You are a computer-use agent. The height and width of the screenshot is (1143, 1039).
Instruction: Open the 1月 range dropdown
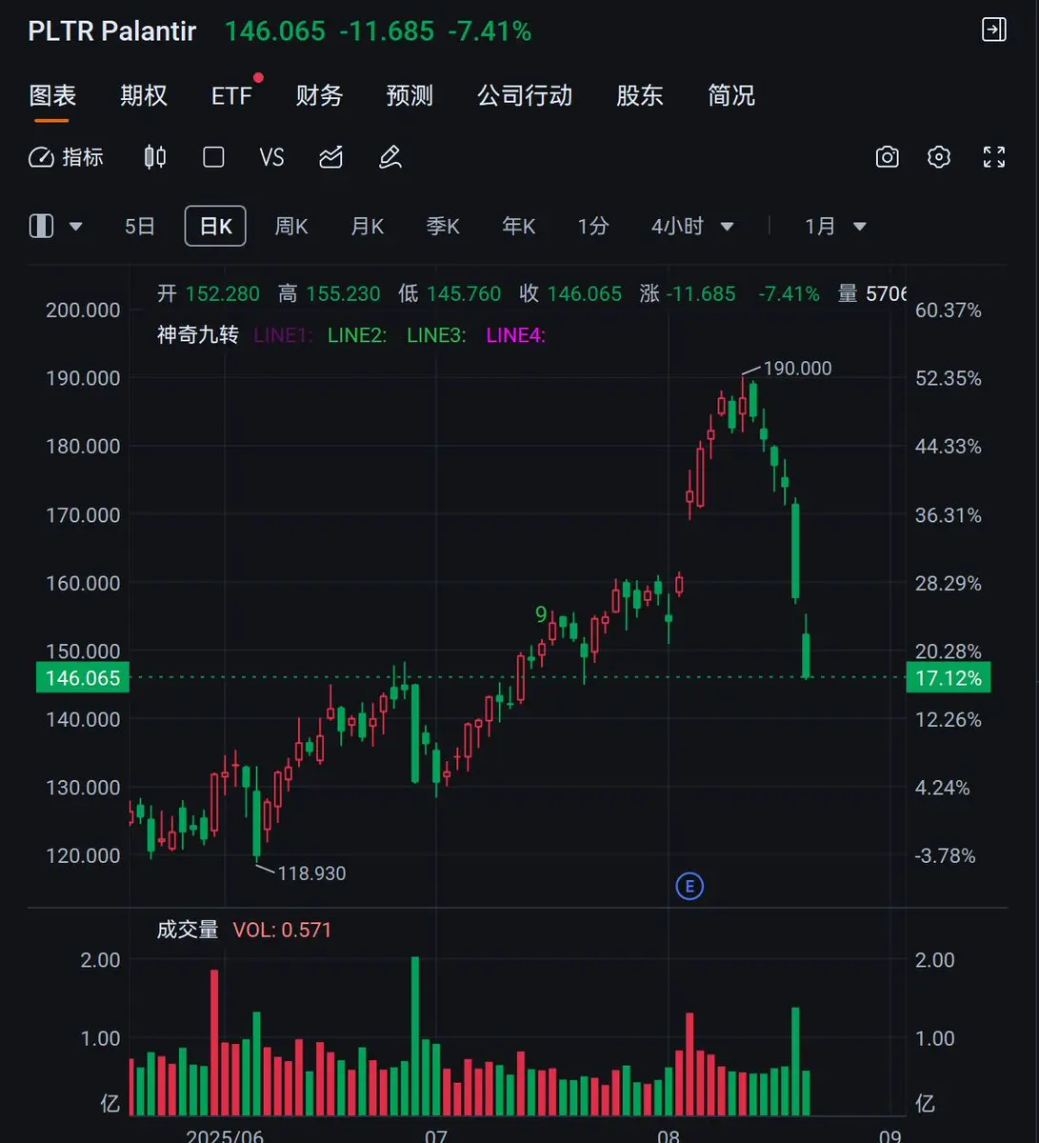coord(835,226)
